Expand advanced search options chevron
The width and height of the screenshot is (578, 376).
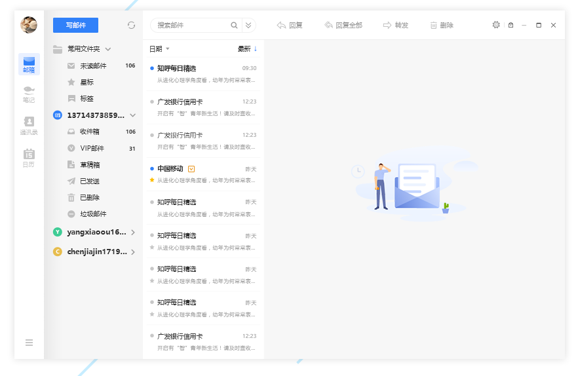point(248,25)
